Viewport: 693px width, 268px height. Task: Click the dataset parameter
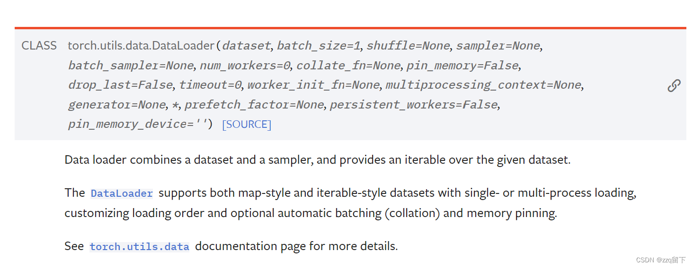(246, 46)
